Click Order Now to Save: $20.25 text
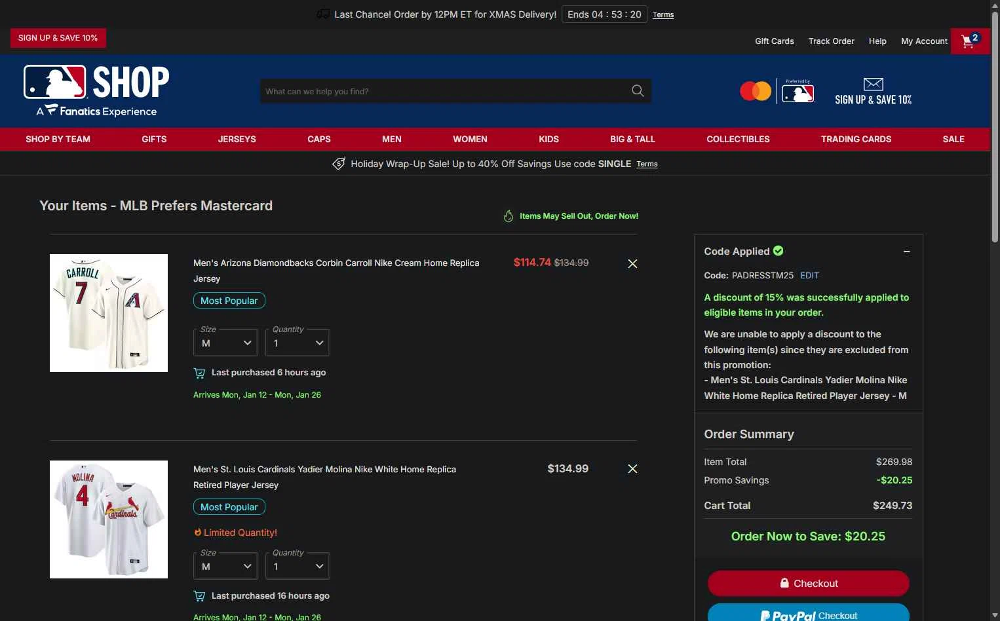1000x621 pixels. click(x=808, y=536)
